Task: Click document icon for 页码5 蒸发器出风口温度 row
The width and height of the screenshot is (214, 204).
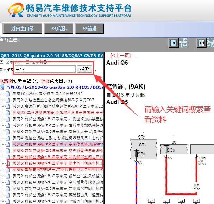Action: 8,195
